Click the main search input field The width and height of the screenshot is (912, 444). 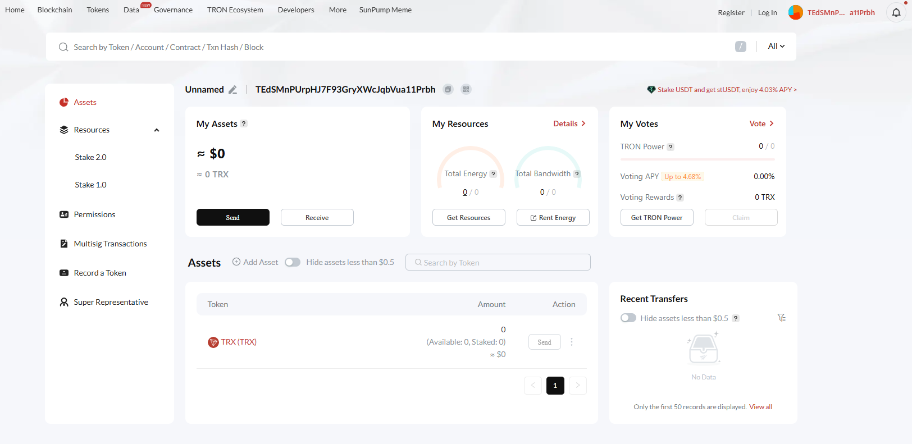click(x=393, y=47)
